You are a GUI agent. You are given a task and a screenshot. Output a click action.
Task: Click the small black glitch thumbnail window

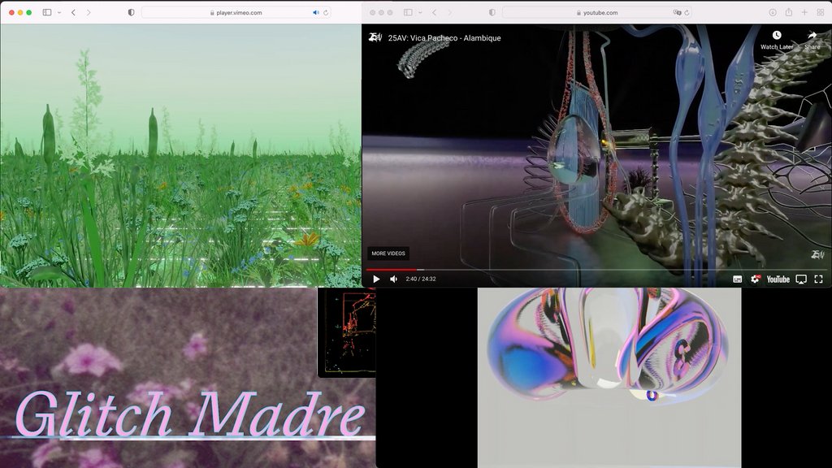pyautogui.click(x=347, y=332)
